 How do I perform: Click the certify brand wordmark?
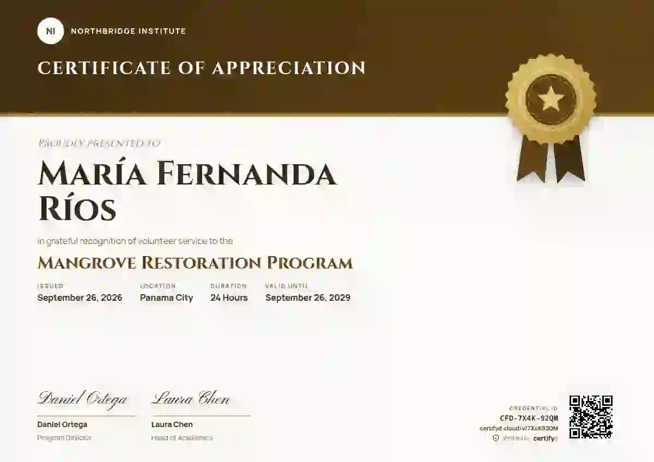[x=546, y=438]
